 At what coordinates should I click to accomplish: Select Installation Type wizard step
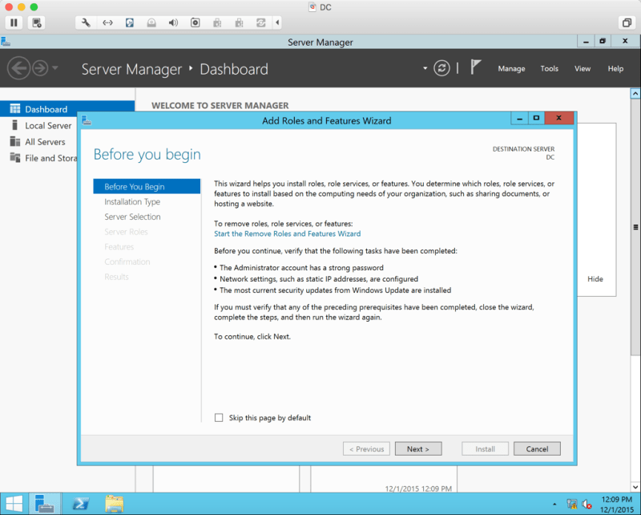point(132,202)
